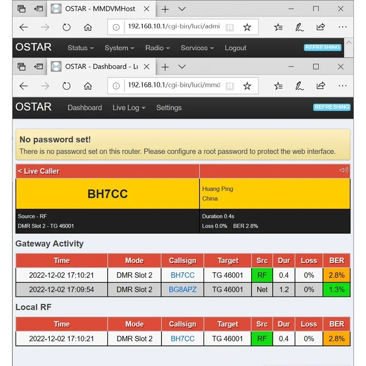Open reading view in the Dashboard window address bar
Viewport: 366px width, 366px height.
coord(230,86)
